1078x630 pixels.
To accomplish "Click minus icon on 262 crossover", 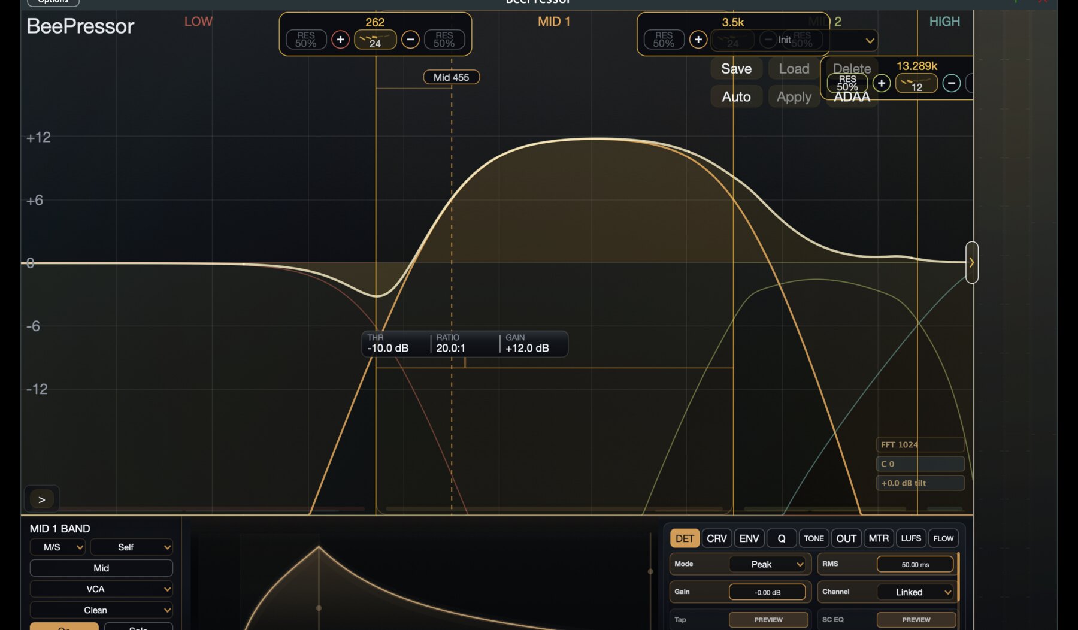I will pyautogui.click(x=410, y=40).
